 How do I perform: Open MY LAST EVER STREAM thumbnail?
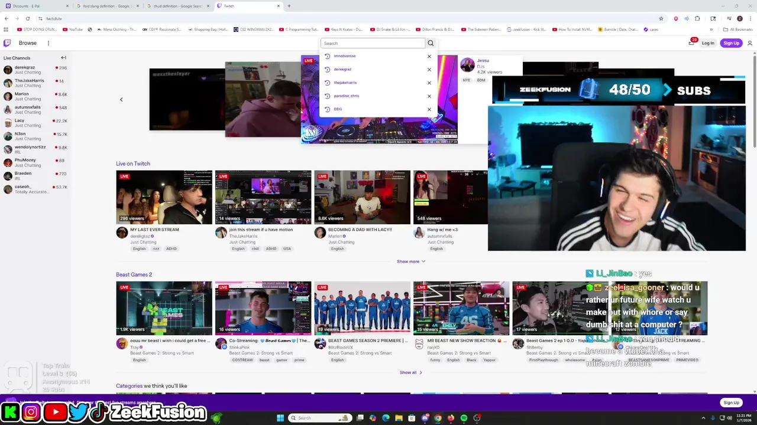(x=164, y=197)
